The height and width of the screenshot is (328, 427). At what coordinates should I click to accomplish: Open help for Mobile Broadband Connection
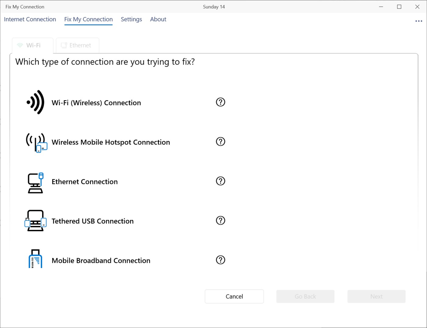point(220,260)
